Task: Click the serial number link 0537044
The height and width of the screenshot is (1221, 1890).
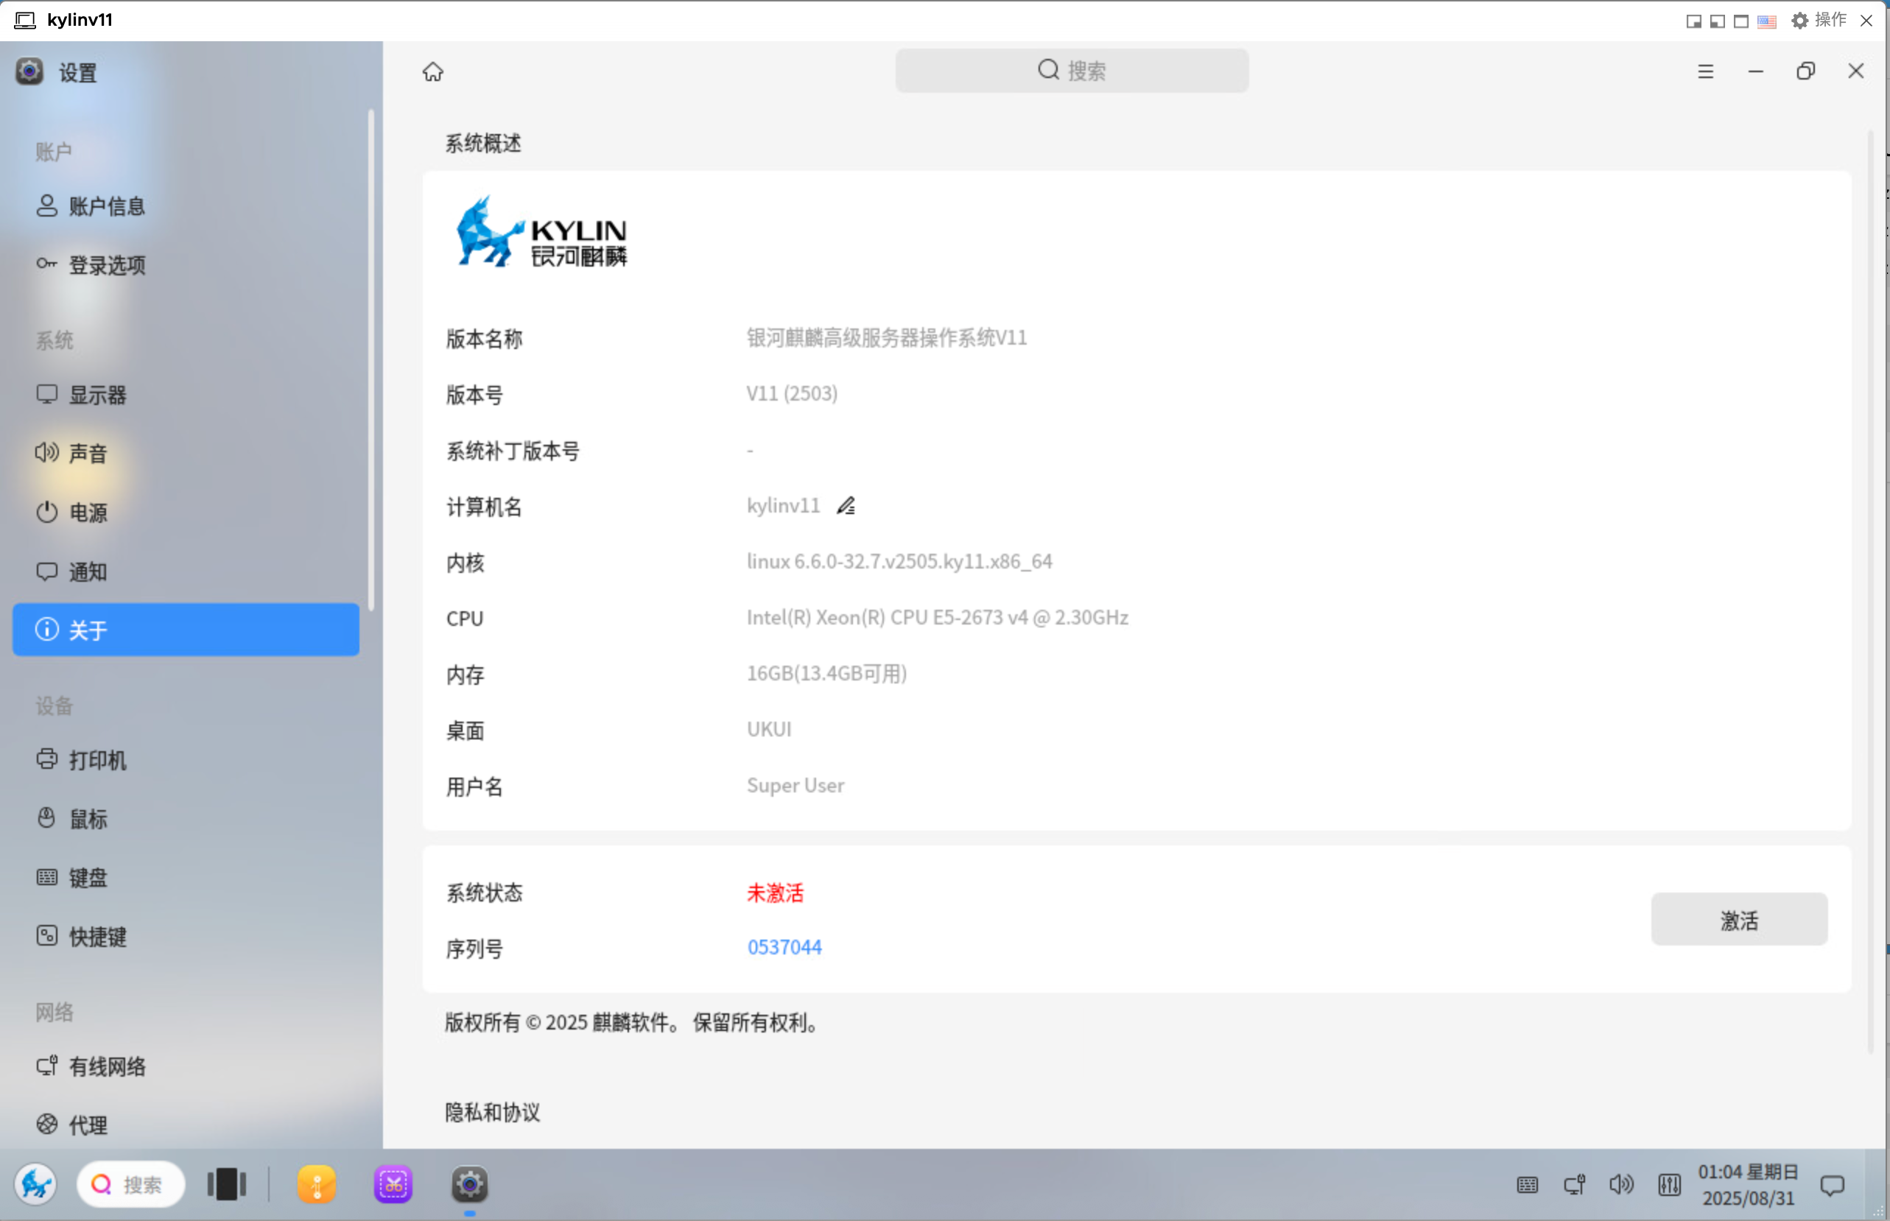Action: (x=784, y=948)
